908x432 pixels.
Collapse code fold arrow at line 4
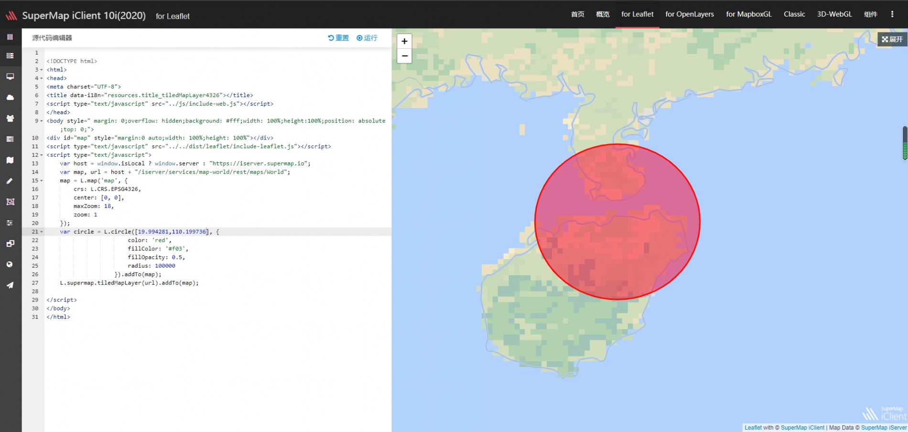click(x=42, y=78)
